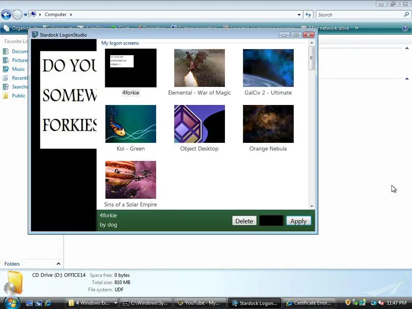Screen dimensions: 412x309
Task: Choose the GalCiv 2 - Ultimate logon screen
Action: tap(268, 68)
